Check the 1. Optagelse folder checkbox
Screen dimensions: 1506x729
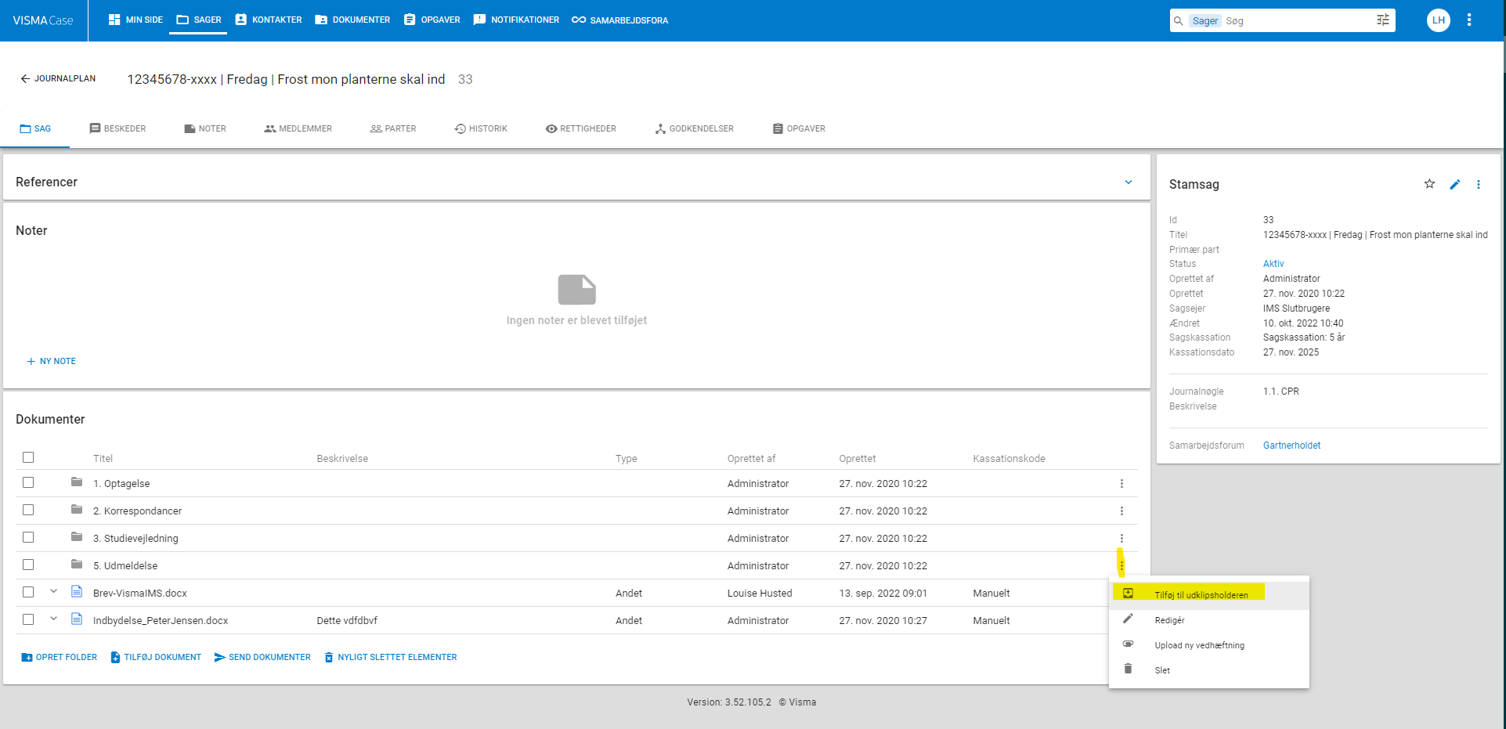pyautogui.click(x=28, y=482)
